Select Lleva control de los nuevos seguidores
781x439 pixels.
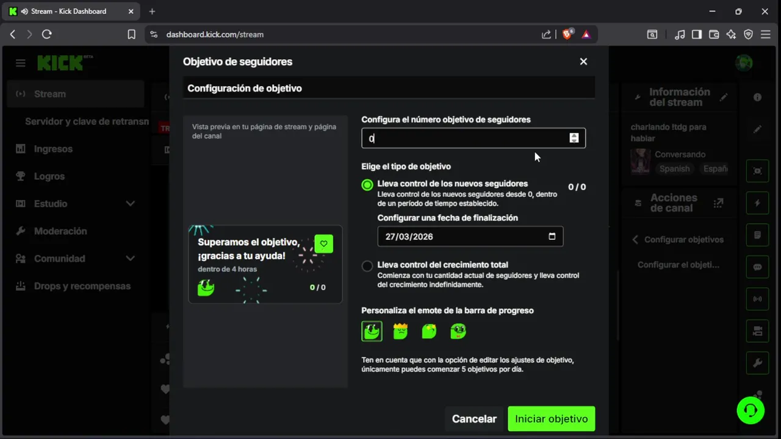pyautogui.click(x=367, y=185)
